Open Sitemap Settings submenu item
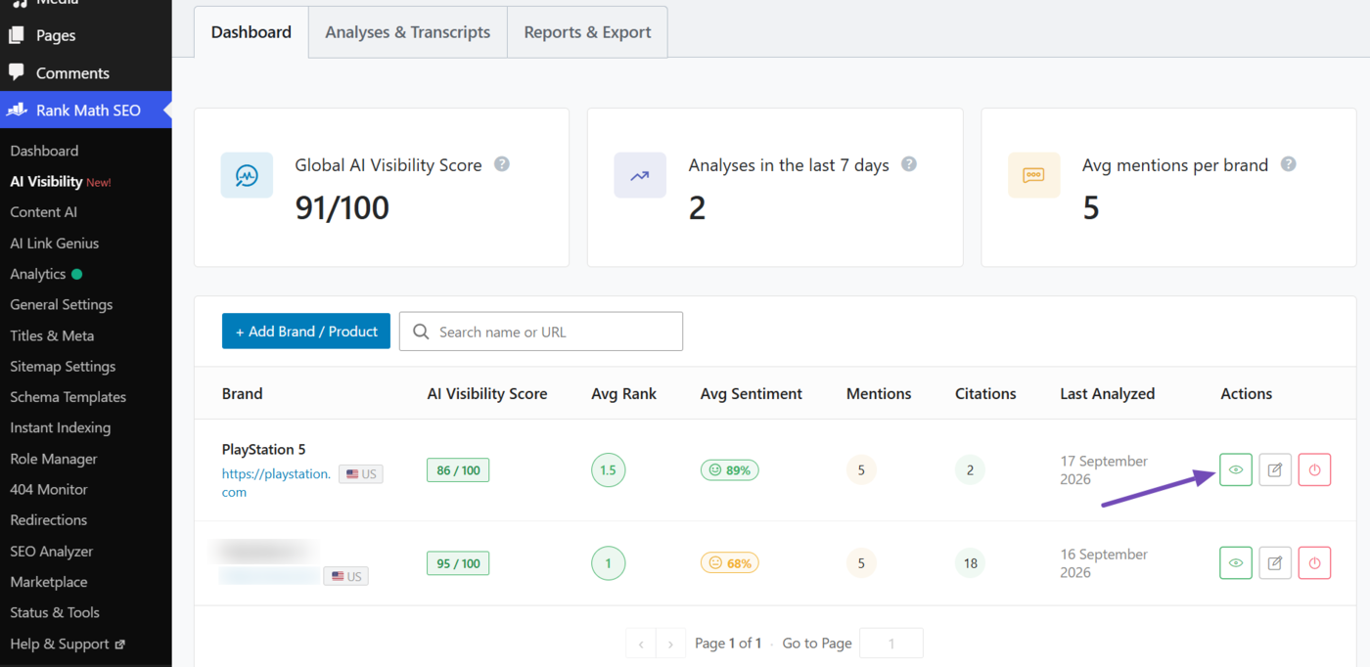Image resolution: width=1370 pixels, height=667 pixels. pos(63,366)
